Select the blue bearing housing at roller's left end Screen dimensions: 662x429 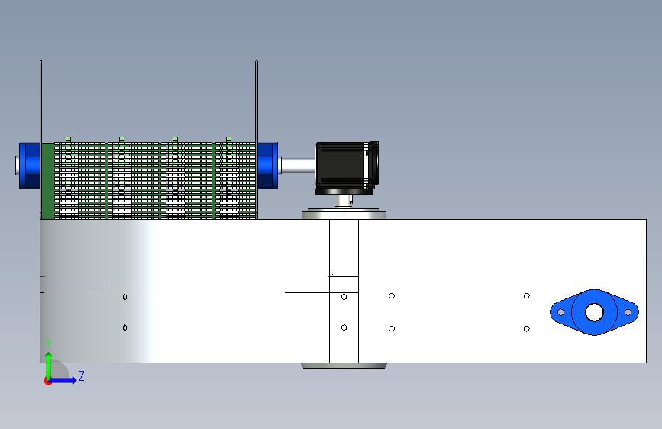tap(30, 166)
